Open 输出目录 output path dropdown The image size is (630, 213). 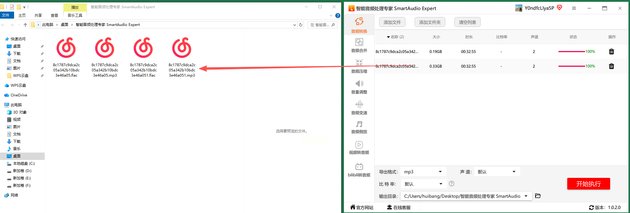[x=466, y=196]
